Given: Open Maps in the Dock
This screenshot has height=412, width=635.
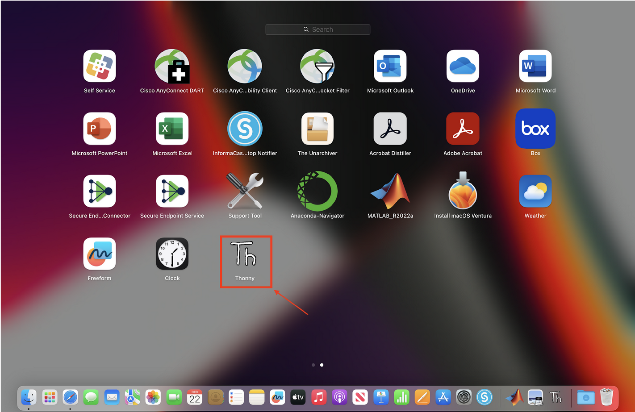Looking at the screenshot, I should coord(132,397).
